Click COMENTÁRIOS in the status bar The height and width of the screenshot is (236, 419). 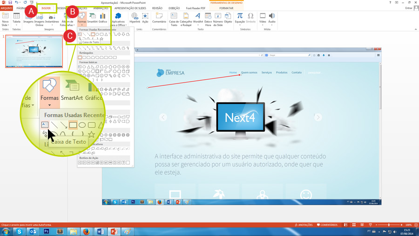tap(327, 225)
